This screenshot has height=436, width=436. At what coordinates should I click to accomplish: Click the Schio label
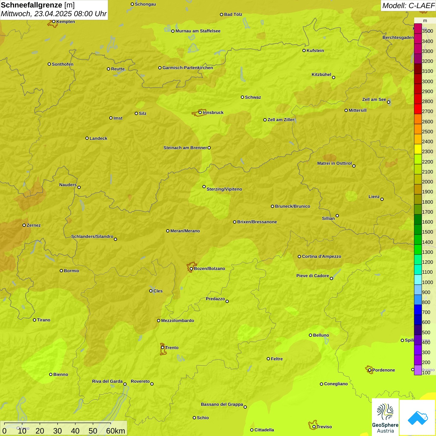[x=203, y=418]
